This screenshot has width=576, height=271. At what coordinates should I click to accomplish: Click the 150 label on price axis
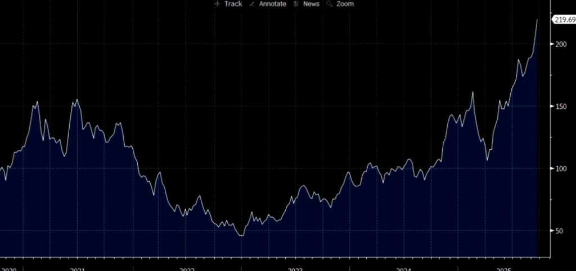click(x=560, y=107)
